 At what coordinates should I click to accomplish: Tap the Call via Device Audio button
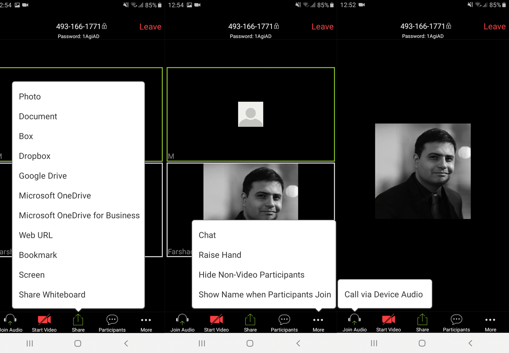pyautogui.click(x=384, y=294)
